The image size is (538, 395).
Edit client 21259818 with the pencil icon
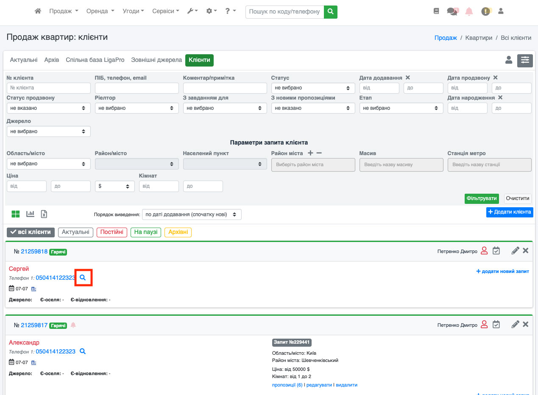pyautogui.click(x=515, y=251)
